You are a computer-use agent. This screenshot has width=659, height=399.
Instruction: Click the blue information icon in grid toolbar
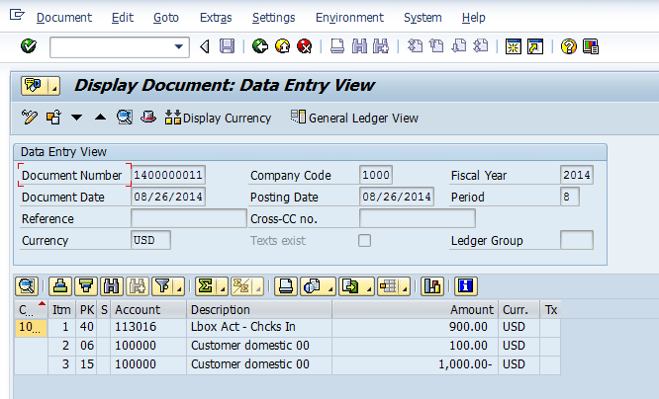tap(465, 286)
